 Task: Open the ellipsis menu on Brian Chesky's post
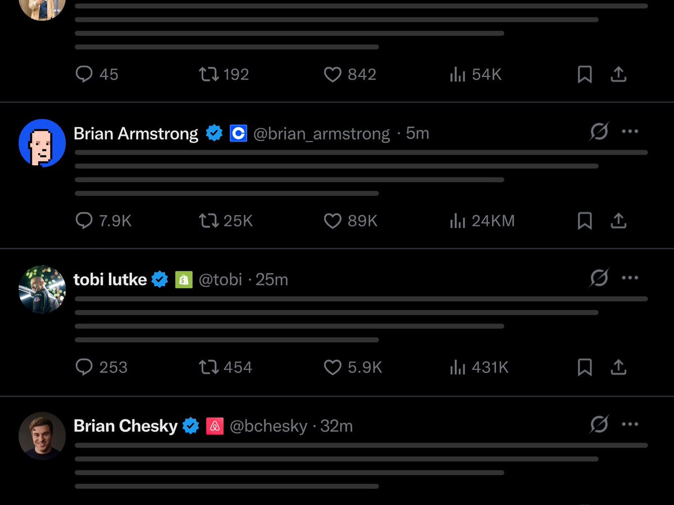(630, 424)
